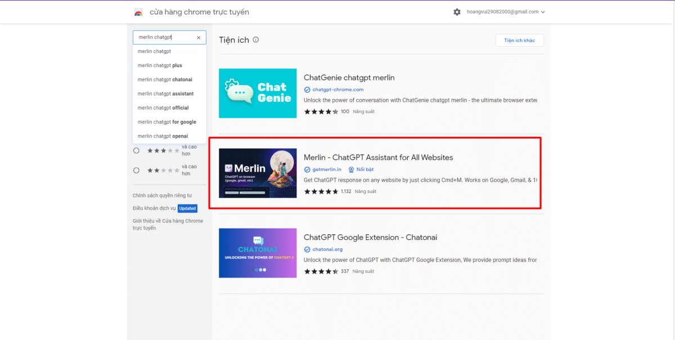Click the info icon beside Tiện ích
The width and height of the screenshot is (675, 340).
[x=255, y=40]
